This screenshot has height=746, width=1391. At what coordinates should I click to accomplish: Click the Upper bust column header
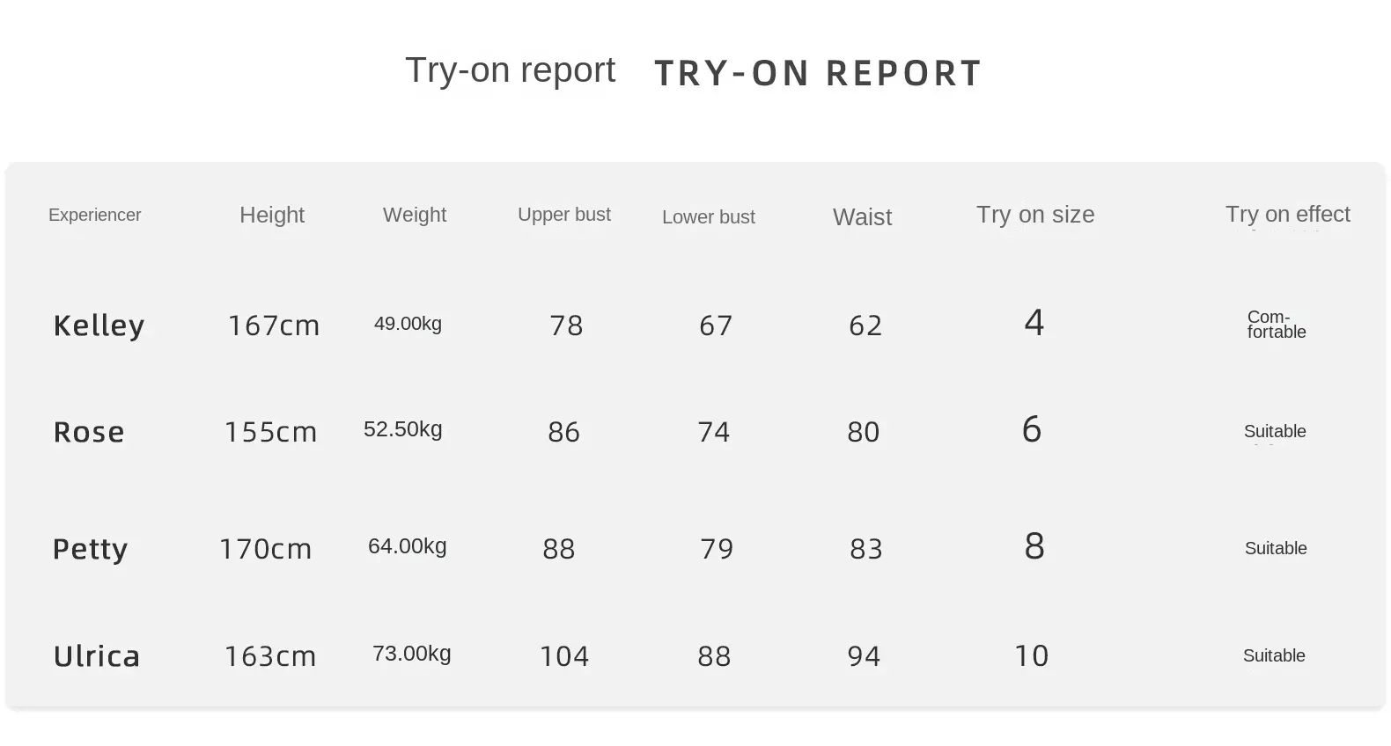pos(564,215)
